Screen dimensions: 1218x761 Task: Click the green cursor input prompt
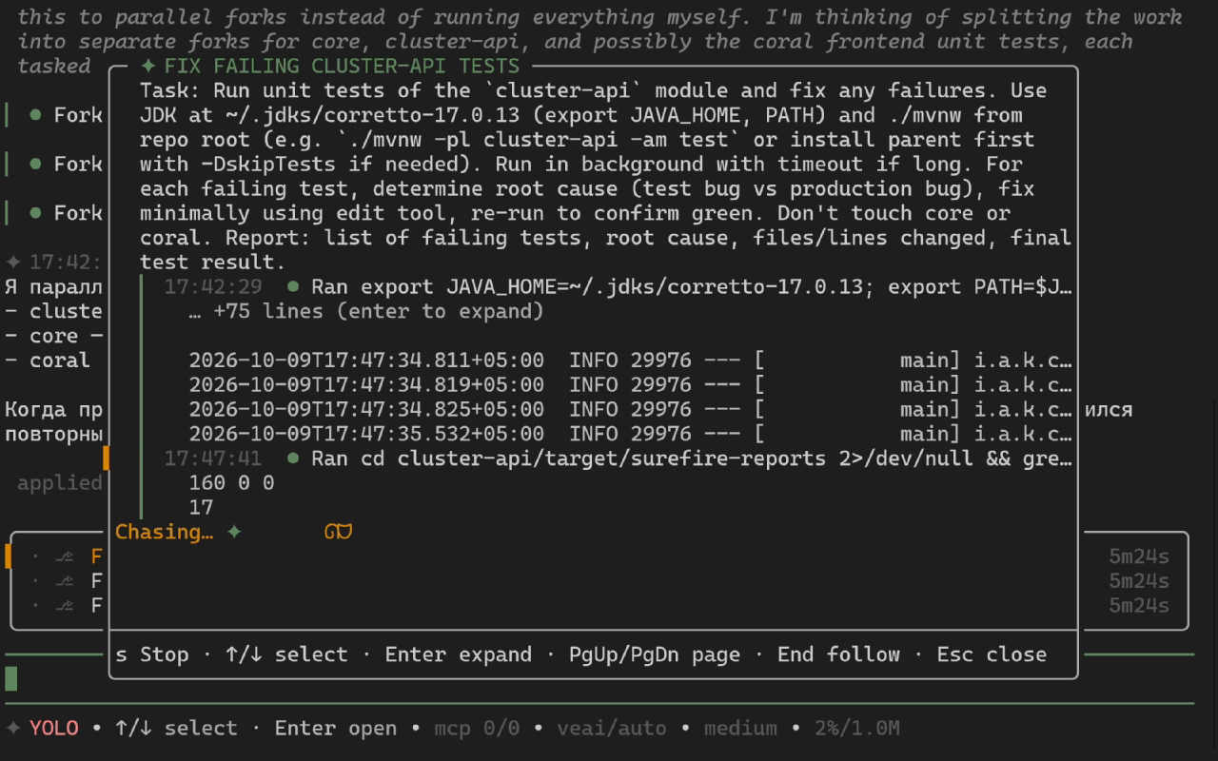click(x=11, y=678)
